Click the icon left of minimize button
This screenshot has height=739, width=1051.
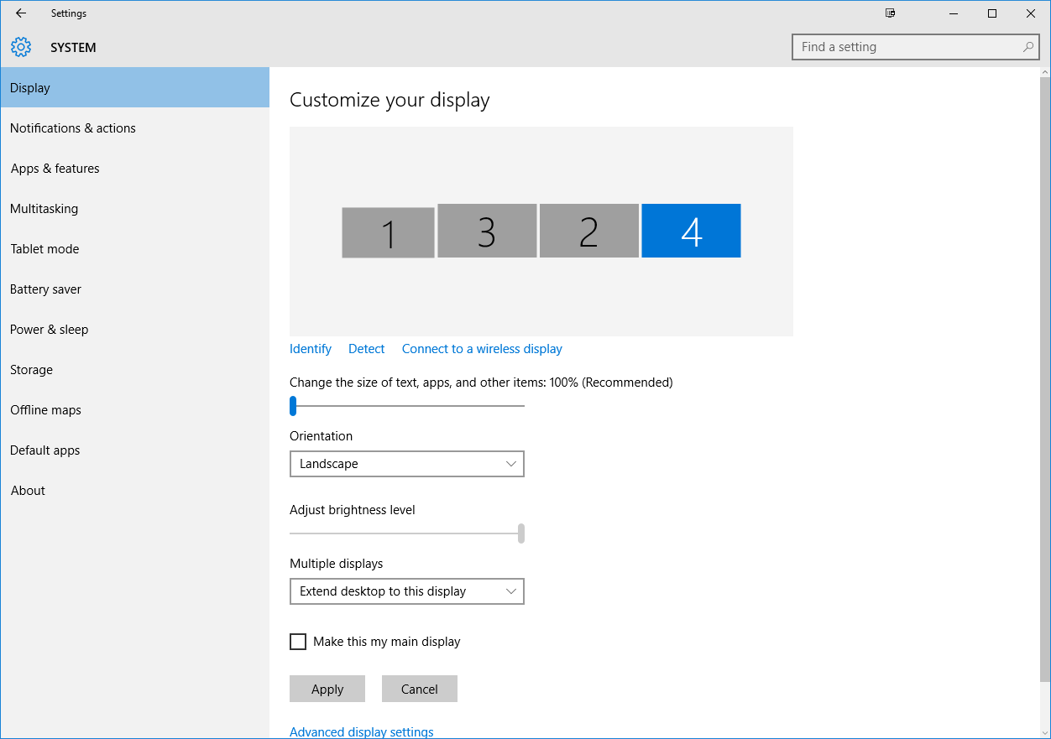pyautogui.click(x=890, y=13)
